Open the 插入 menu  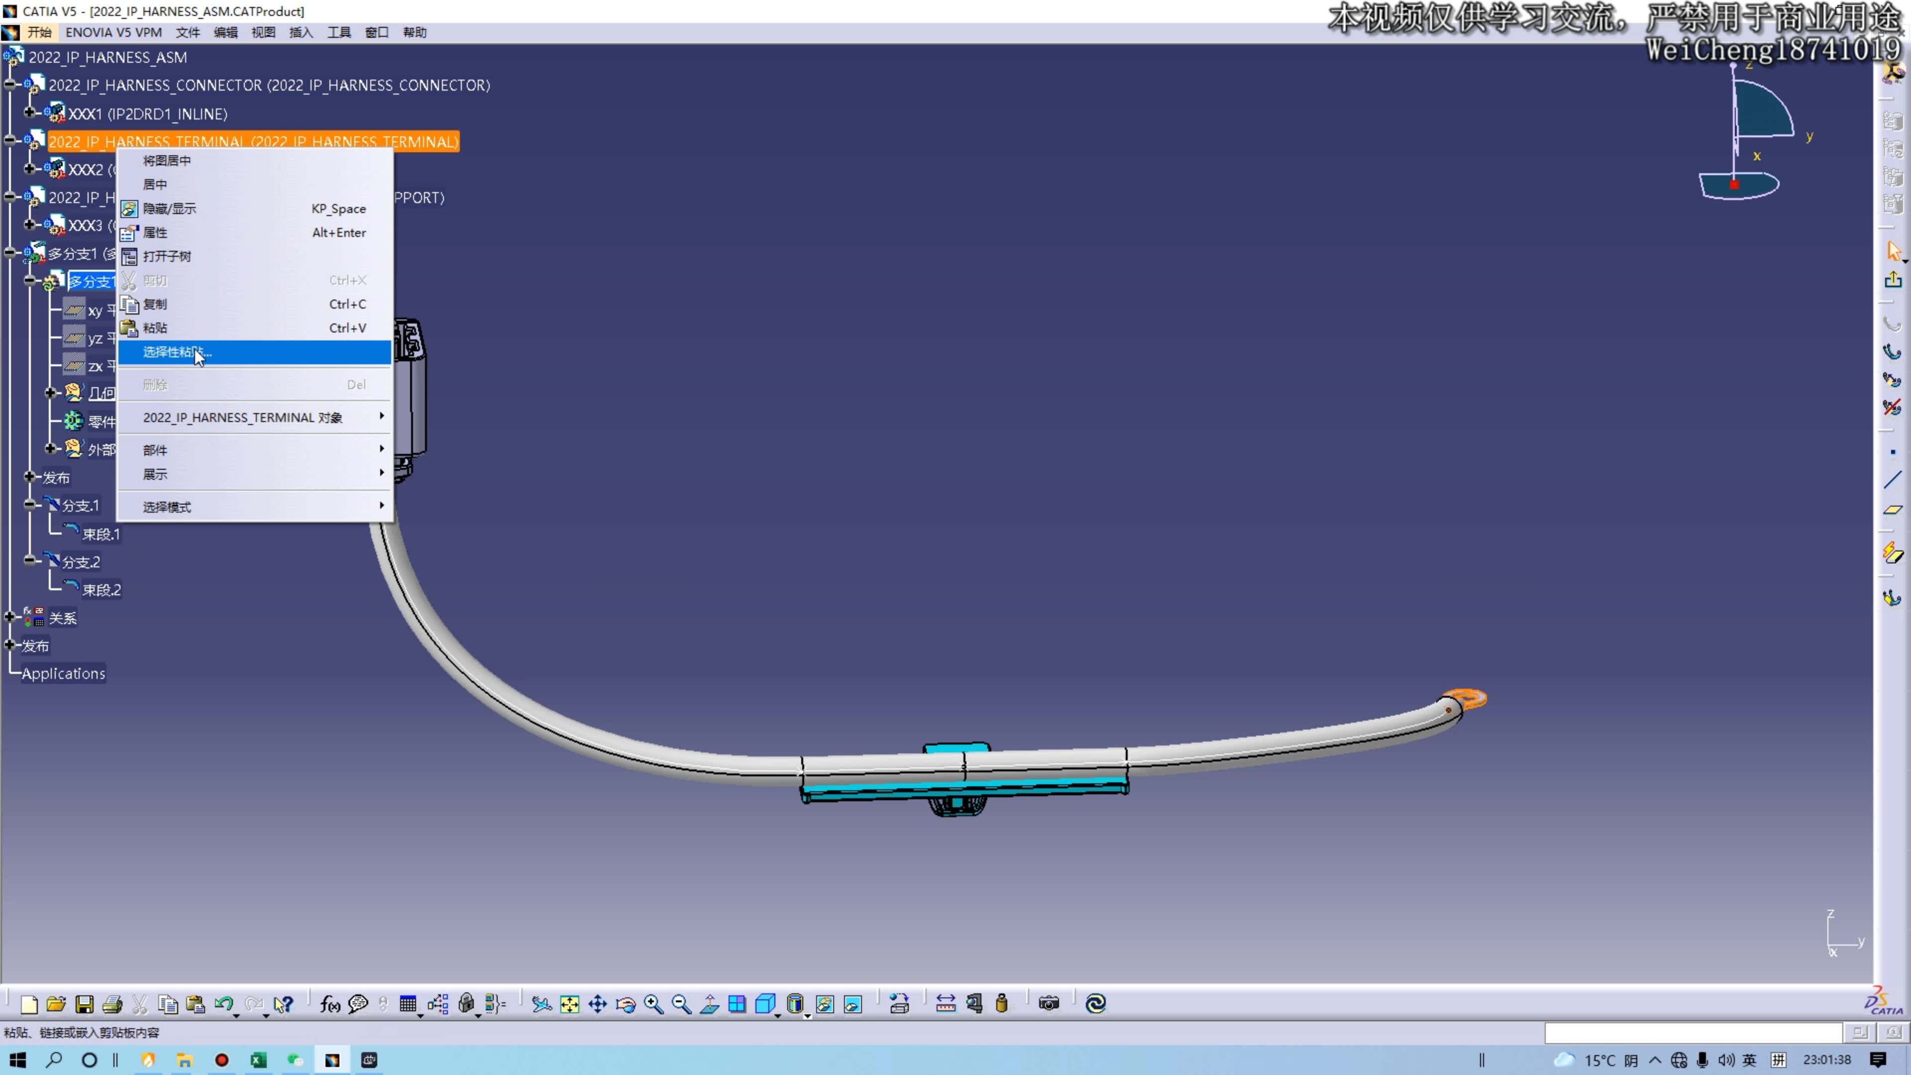[x=301, y=32]
